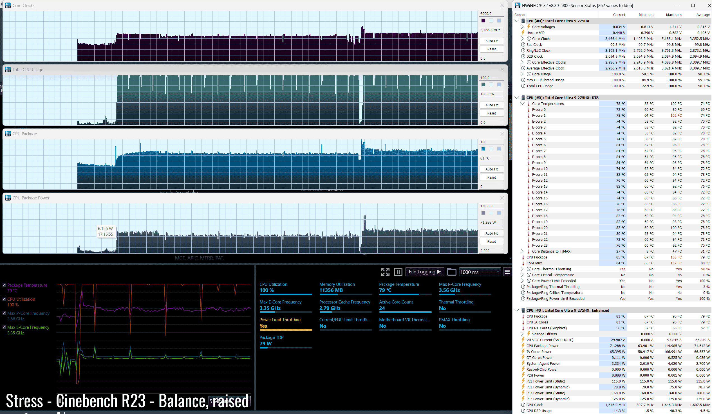Sort by the Maximum column header
This screenshot has height=414, width=712.
(673, 15)
